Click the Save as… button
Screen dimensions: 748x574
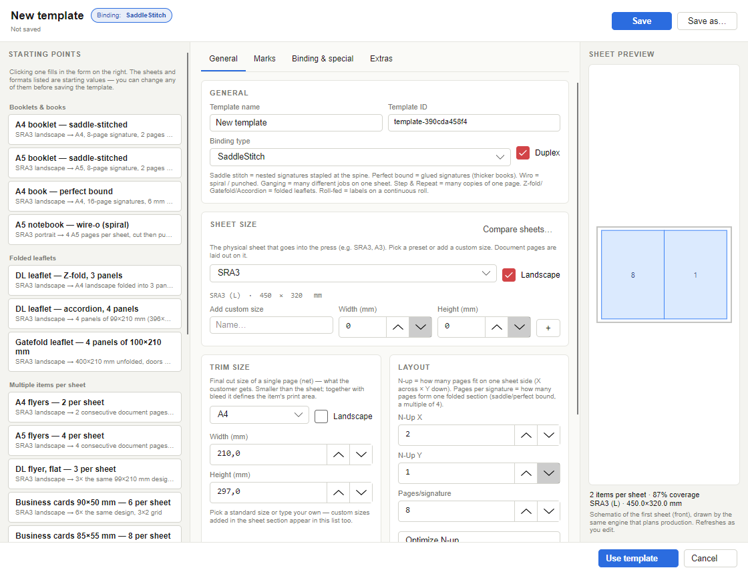707,21
